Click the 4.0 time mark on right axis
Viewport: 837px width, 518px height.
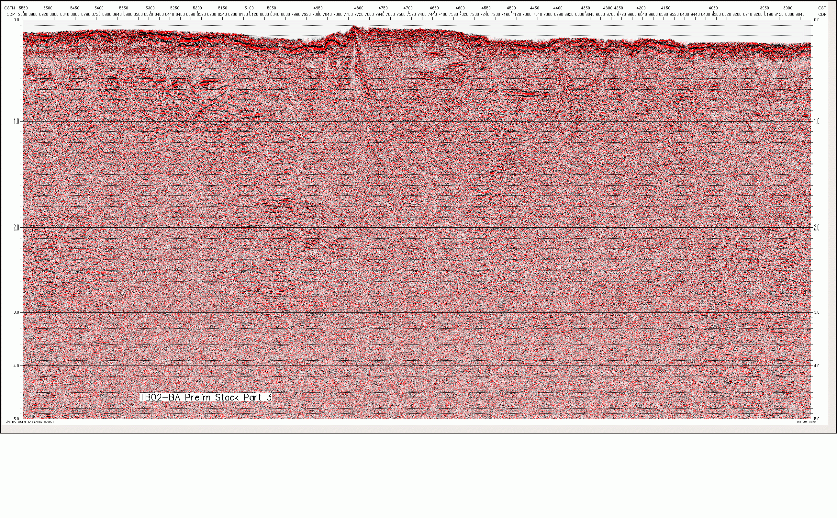[817, 366]
